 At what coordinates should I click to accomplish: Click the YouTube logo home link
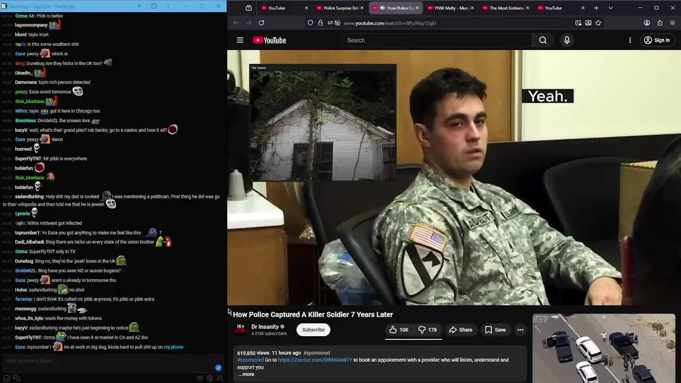click(x=269, y=40)
